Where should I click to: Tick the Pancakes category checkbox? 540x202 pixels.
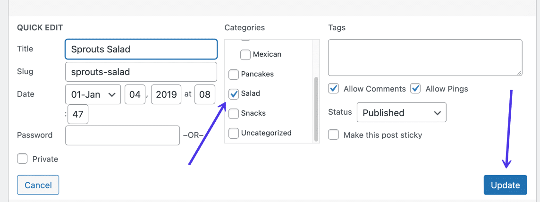click(234, 75)
